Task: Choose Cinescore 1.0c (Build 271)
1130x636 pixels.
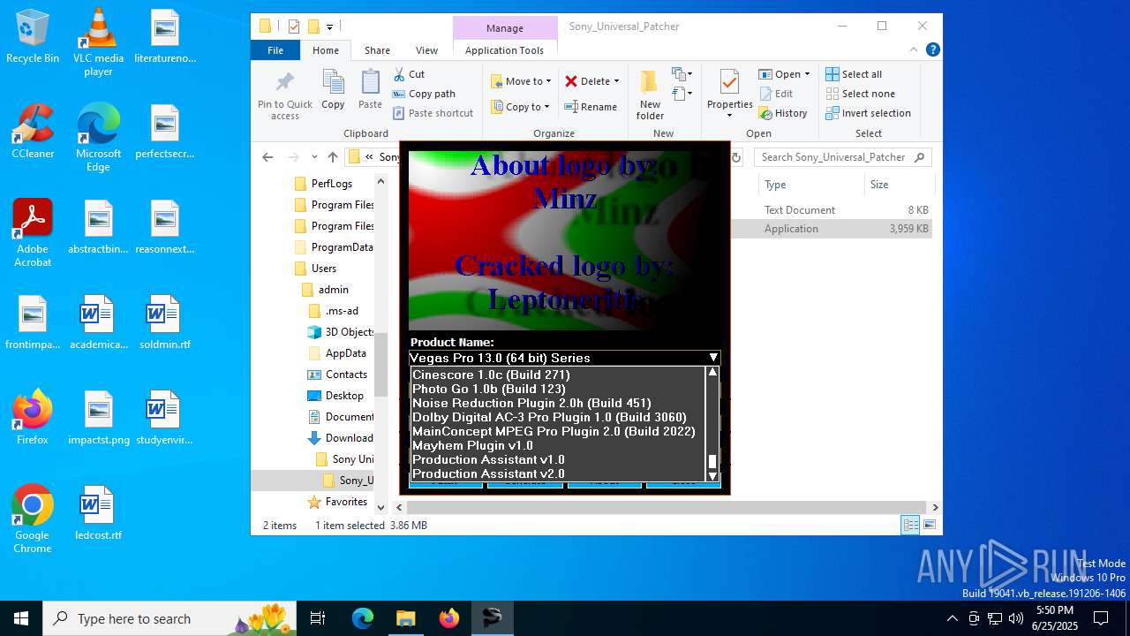Action: [559, 375]
